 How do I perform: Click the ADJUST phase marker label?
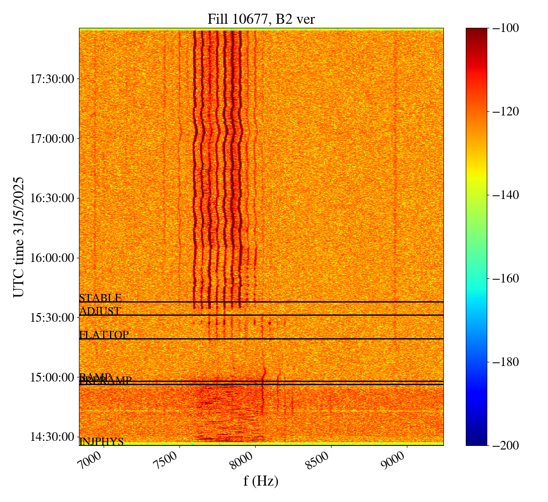pyautogui.click(x=100, y=311)
